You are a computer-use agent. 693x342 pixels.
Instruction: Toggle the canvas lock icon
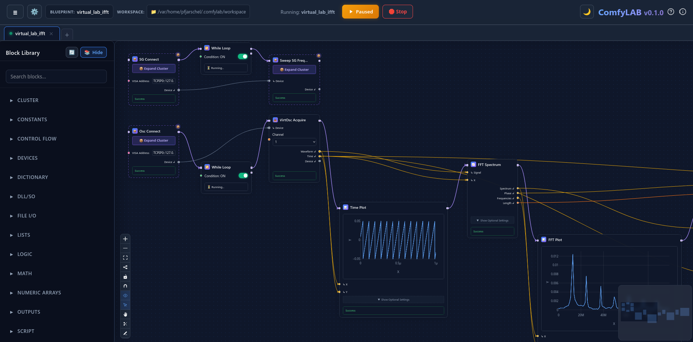[x=125, y=277]
